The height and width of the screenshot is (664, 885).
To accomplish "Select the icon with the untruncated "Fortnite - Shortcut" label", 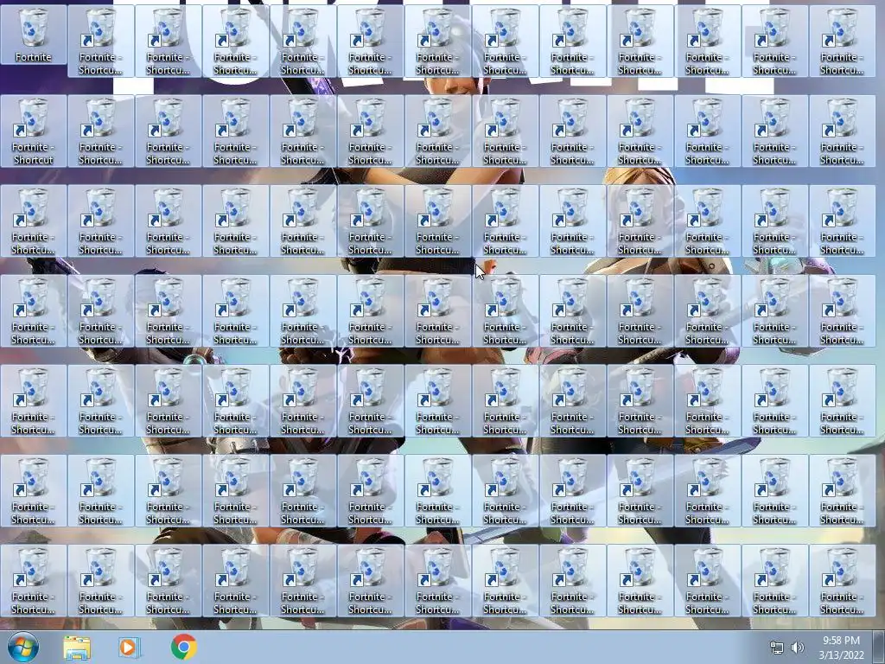I will (x=34, y=131).
